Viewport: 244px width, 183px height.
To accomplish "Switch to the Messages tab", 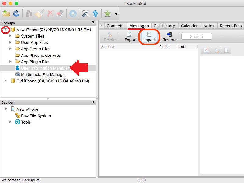I will click(139, 26).
